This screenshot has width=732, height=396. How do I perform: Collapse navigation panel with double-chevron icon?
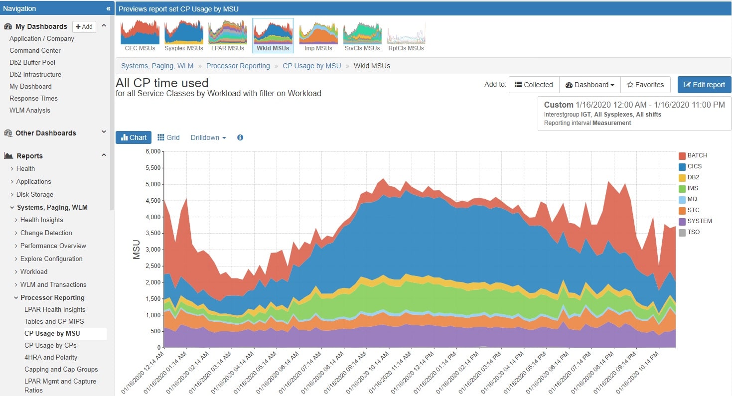point(108,8)
